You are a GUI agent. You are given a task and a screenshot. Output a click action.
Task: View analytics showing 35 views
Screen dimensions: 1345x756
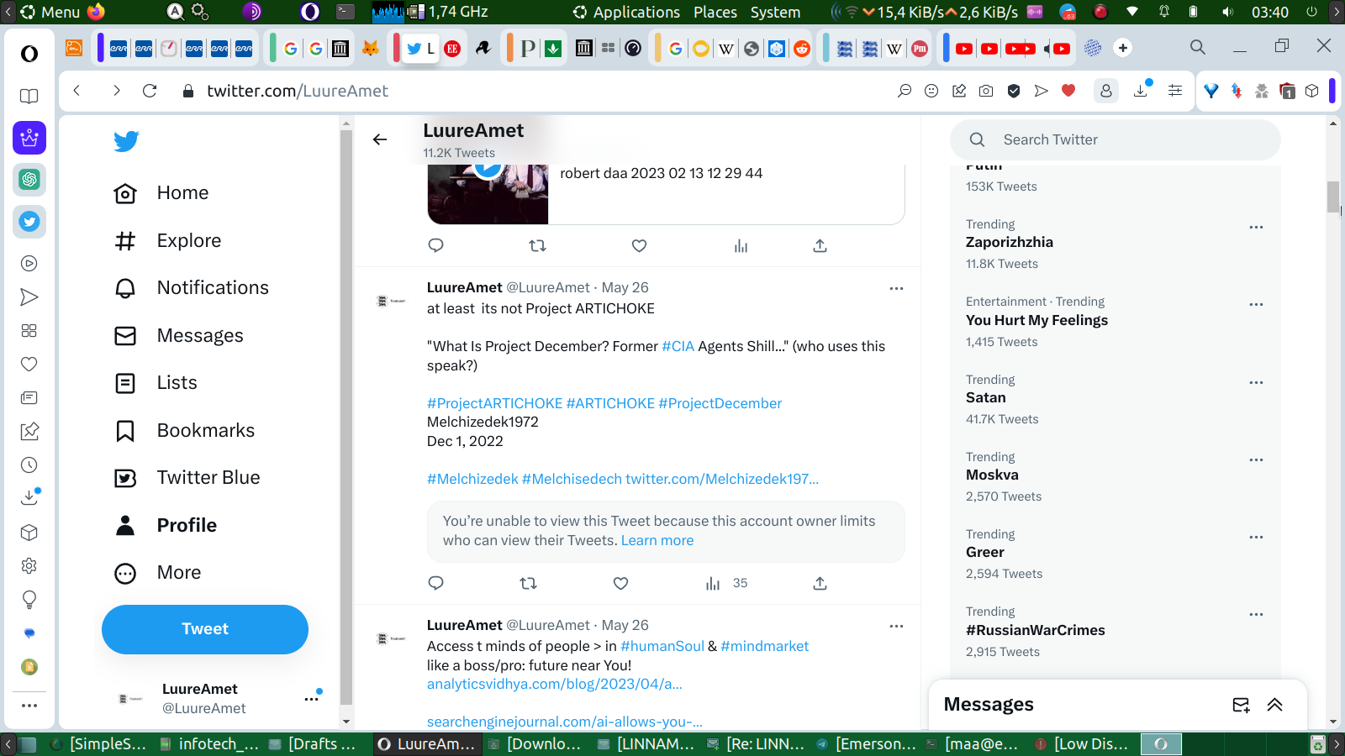pos(726,584)
